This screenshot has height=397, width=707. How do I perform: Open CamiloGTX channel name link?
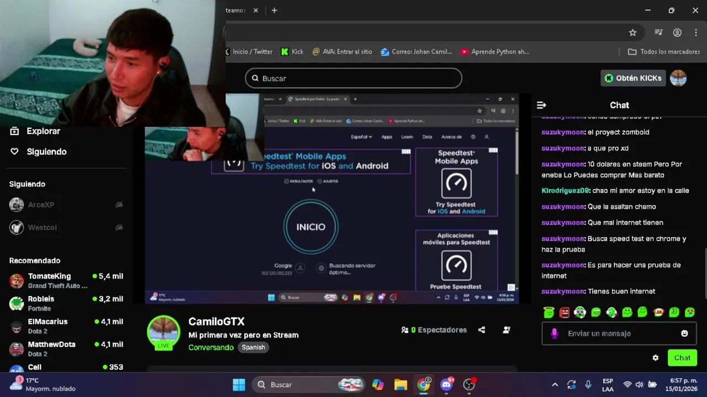click(x=217, y=321)
